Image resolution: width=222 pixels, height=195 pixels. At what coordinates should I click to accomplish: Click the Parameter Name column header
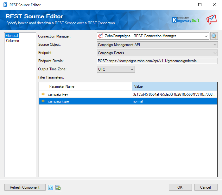[89, 86]
